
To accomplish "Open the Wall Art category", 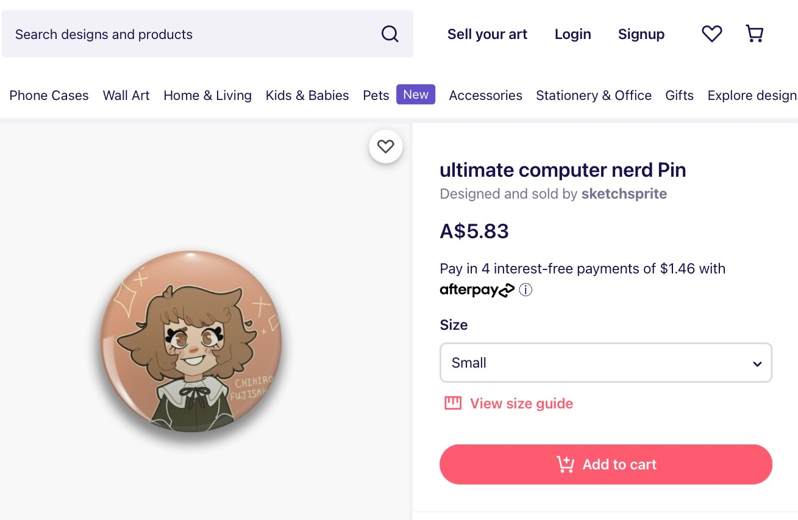I will [126, 96].
